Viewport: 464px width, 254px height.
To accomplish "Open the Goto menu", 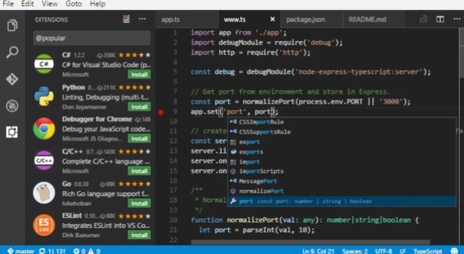I will tap(73, 4).
